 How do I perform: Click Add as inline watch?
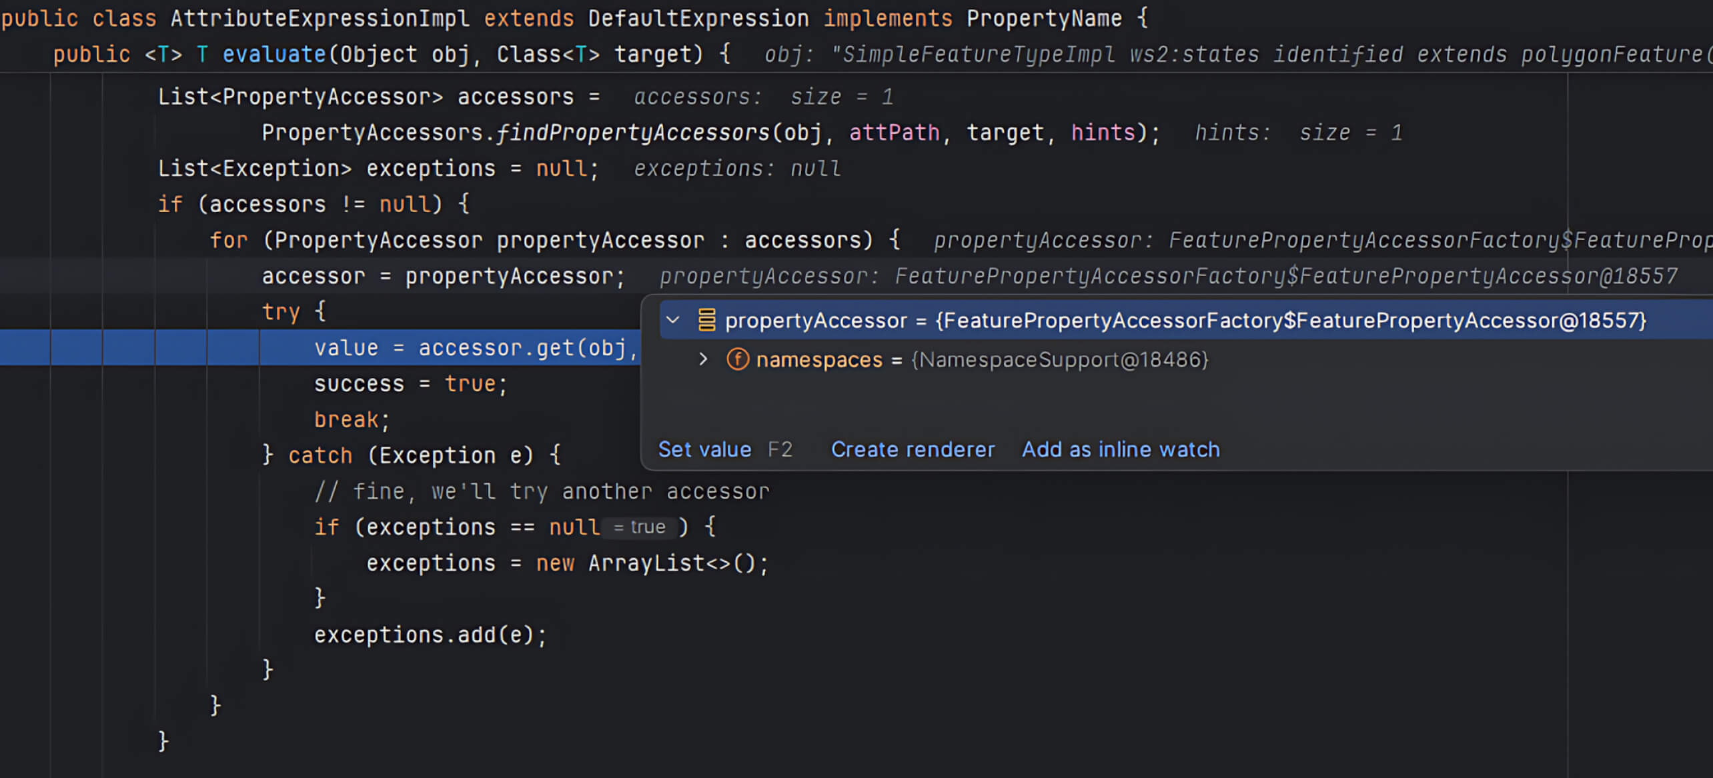coord(1121,449)
